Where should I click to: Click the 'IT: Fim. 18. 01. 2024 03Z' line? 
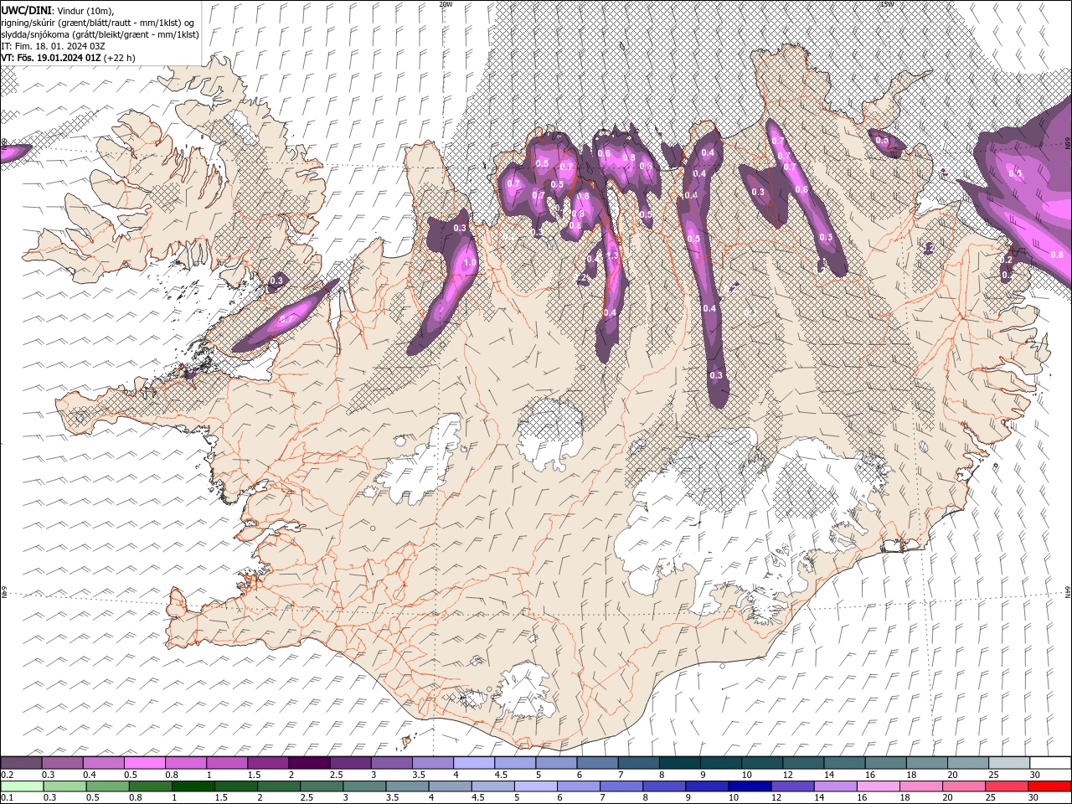coord(53,46)
